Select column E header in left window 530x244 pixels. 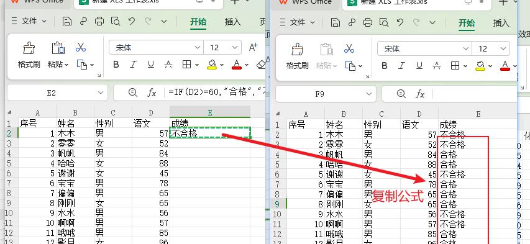210,113
